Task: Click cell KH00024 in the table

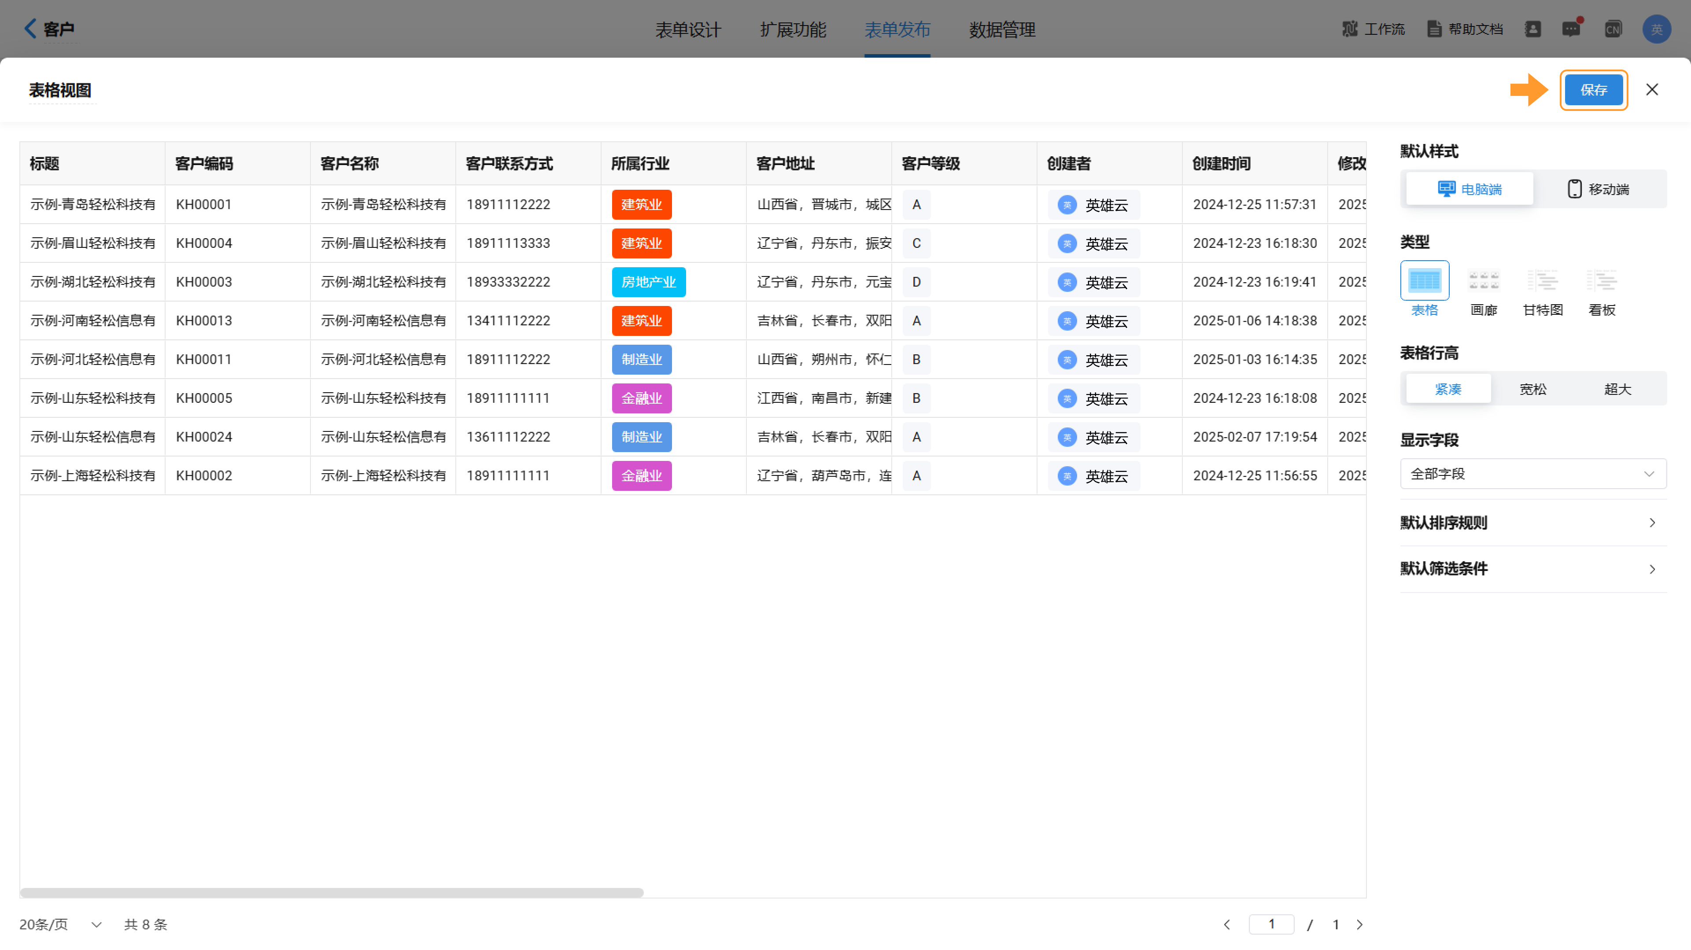Action: pyautogui.click(x=237, y=437)
